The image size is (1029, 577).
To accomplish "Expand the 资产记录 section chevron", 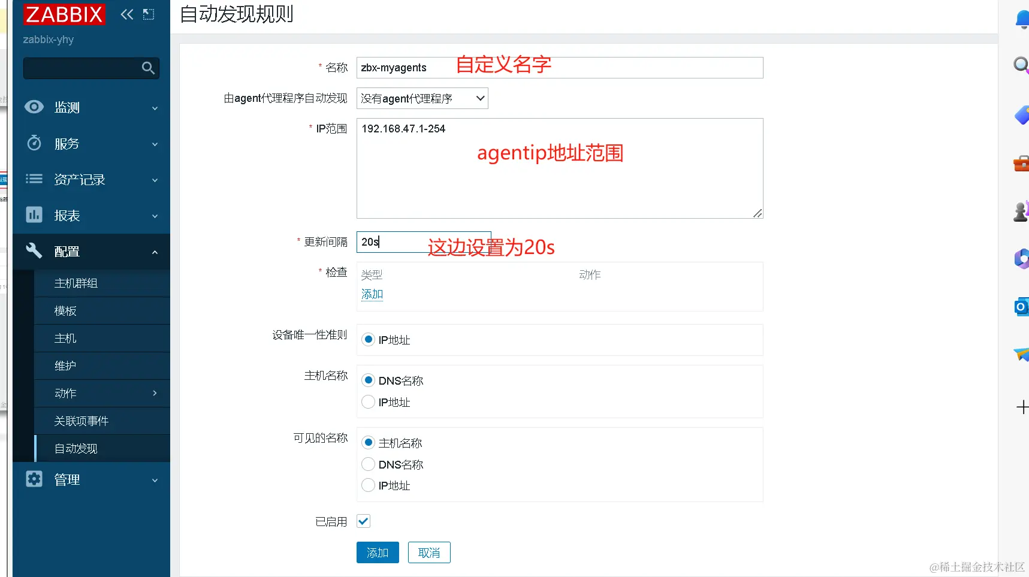I will point(155,180).
